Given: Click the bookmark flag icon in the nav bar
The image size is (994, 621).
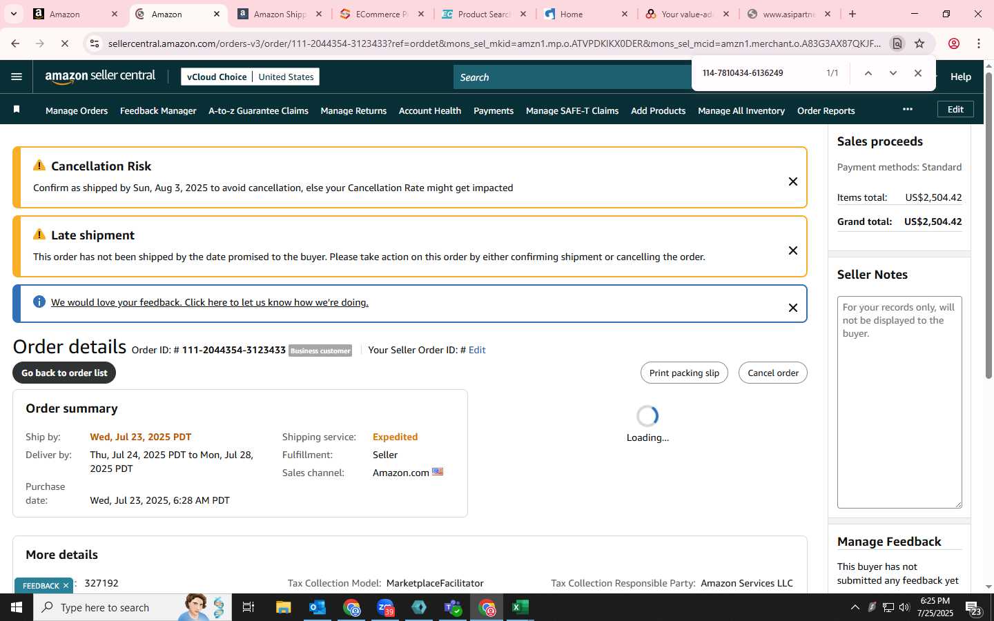Looking at the screenshot, I should (x=17, y=110).
